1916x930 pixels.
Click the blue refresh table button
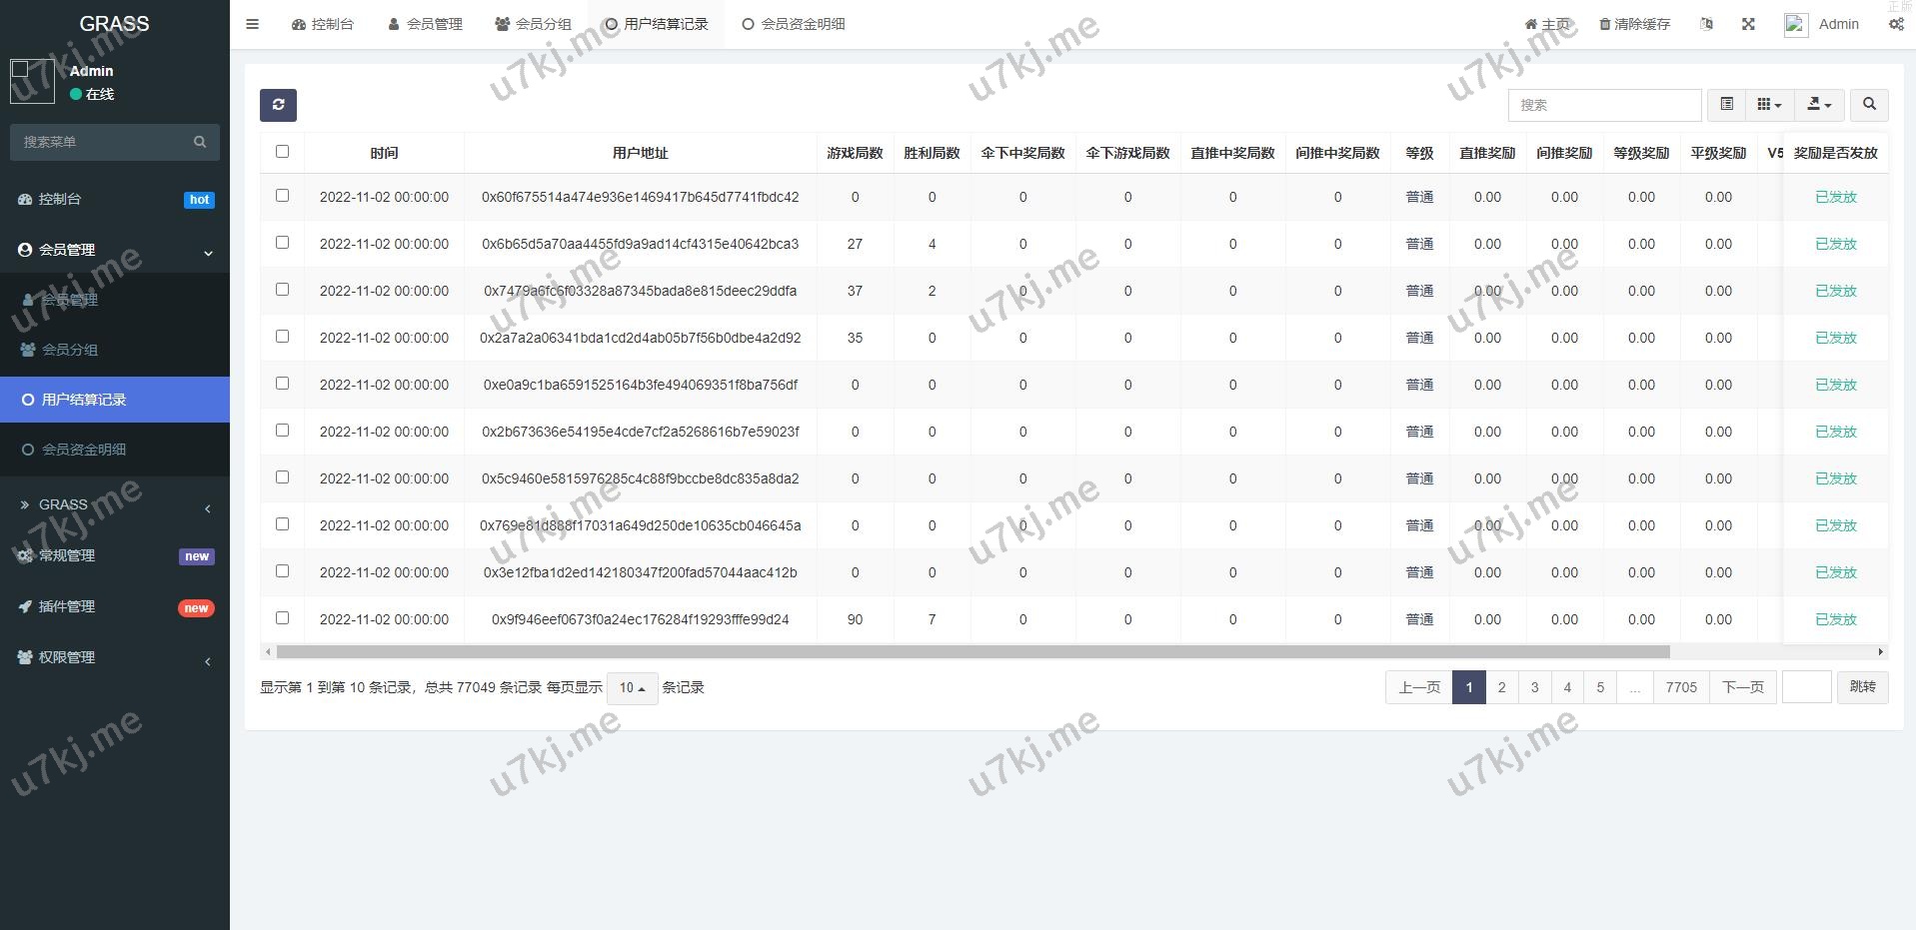(278, 105)
